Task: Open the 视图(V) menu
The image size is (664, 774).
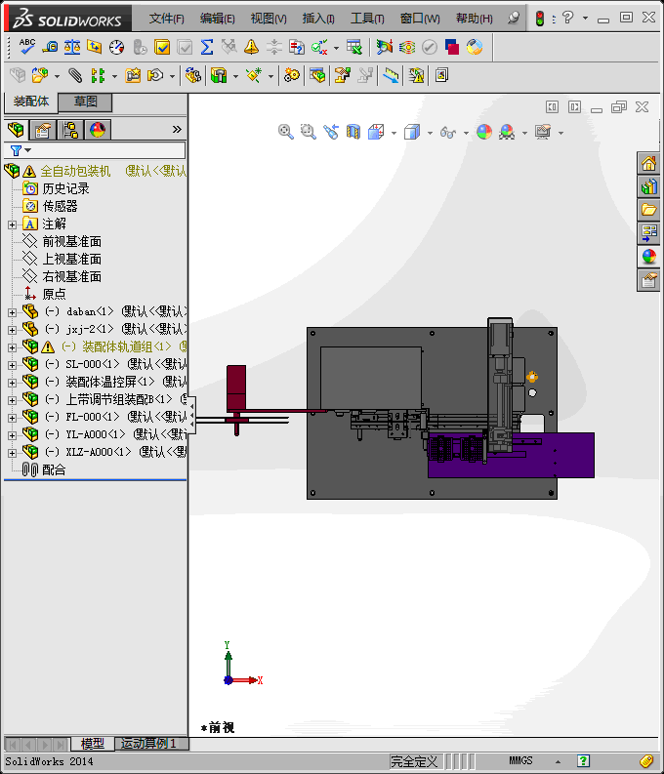Action: click(x=269, y=19)
